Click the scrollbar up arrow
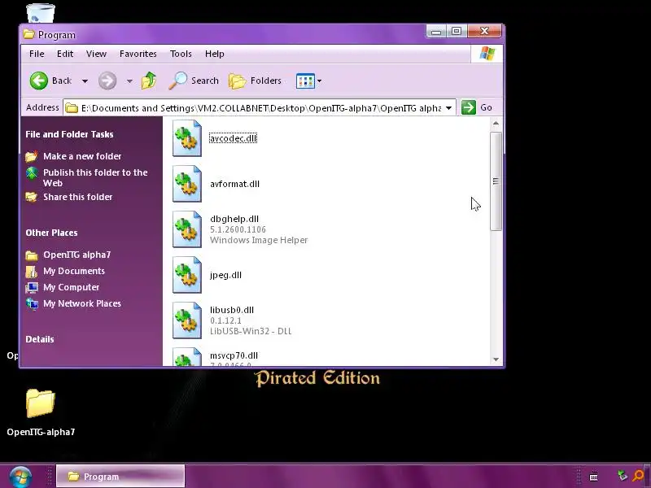This screenshot has width=651, height=488. 496,124
